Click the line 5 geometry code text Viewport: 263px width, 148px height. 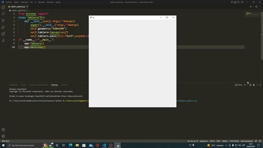point(48,29)
